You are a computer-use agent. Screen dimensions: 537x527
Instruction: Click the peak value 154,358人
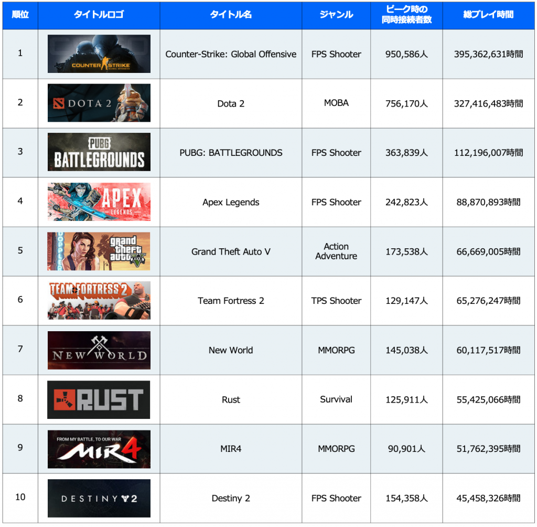click(406, 498)
